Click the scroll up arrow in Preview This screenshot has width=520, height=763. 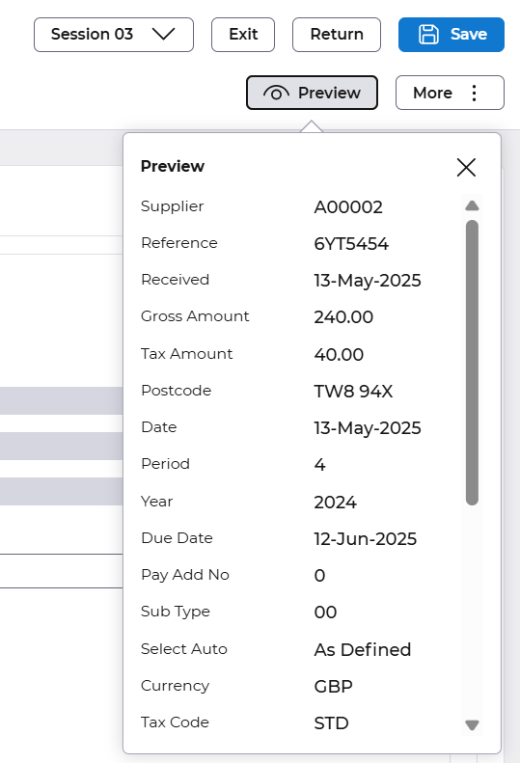[472, 205]
